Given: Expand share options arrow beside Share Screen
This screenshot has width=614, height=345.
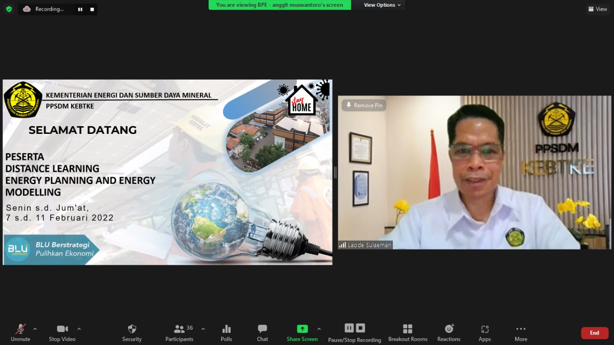Looking at the screenshot, I should tap(319, 329).
